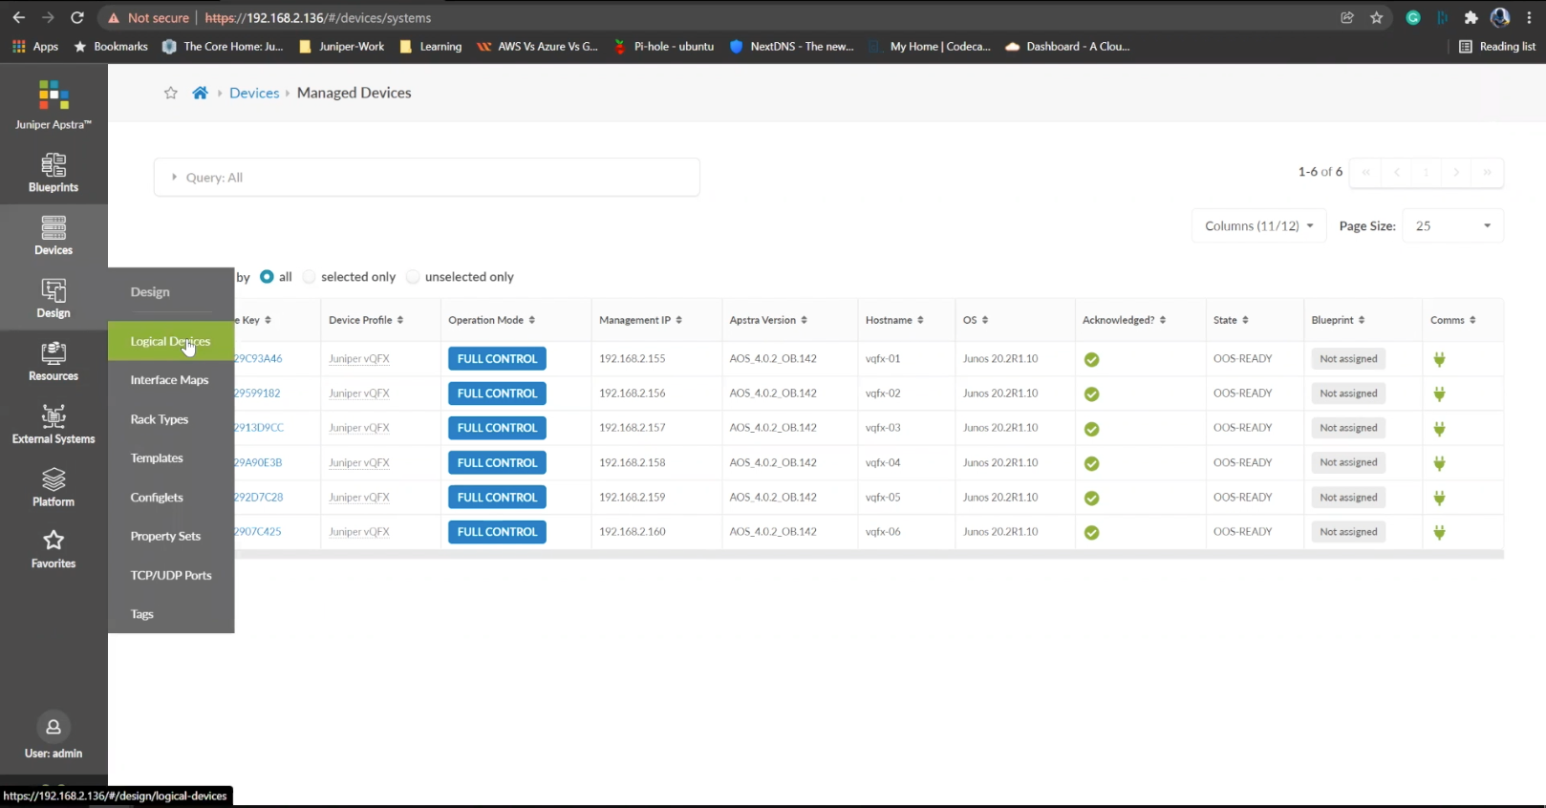Click Devices breadcrumb link

tap(254, 93)
